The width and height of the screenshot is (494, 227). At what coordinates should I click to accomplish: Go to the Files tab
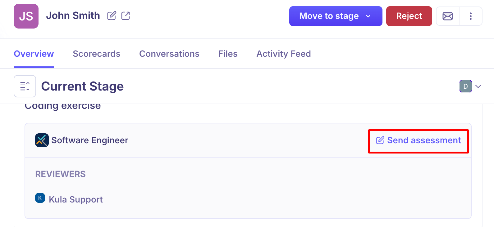click(x=228, y=54)
